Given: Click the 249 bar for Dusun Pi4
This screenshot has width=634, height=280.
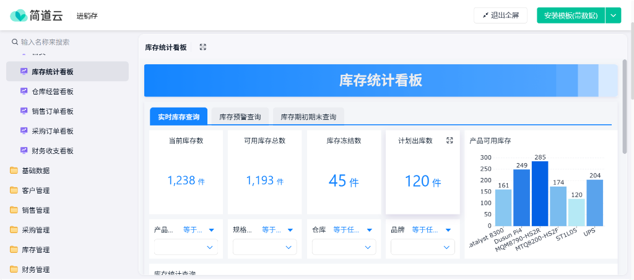Looking at the screenshot, I should (x=521, y=198).
